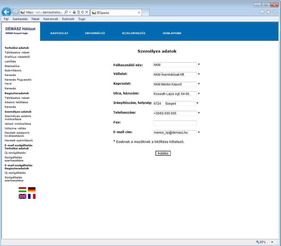Open browser Tools gear icon
Image resolution: width=281 pixels, height=246 pixels.
275,12
